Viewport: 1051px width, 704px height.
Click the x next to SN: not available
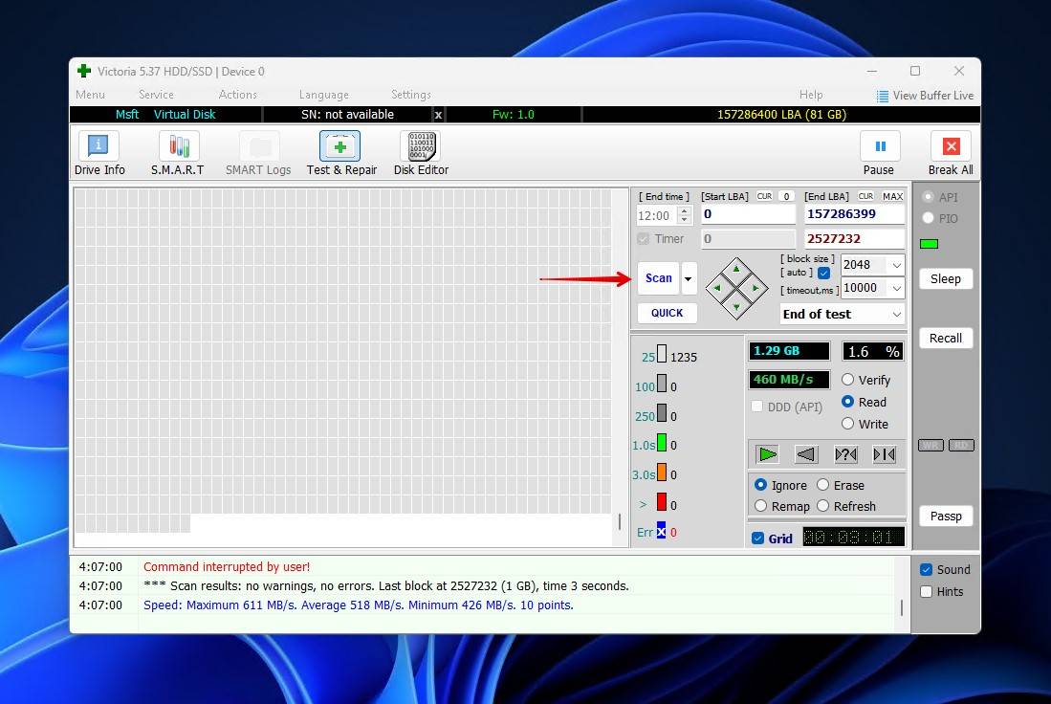click(x=438, y=116)
